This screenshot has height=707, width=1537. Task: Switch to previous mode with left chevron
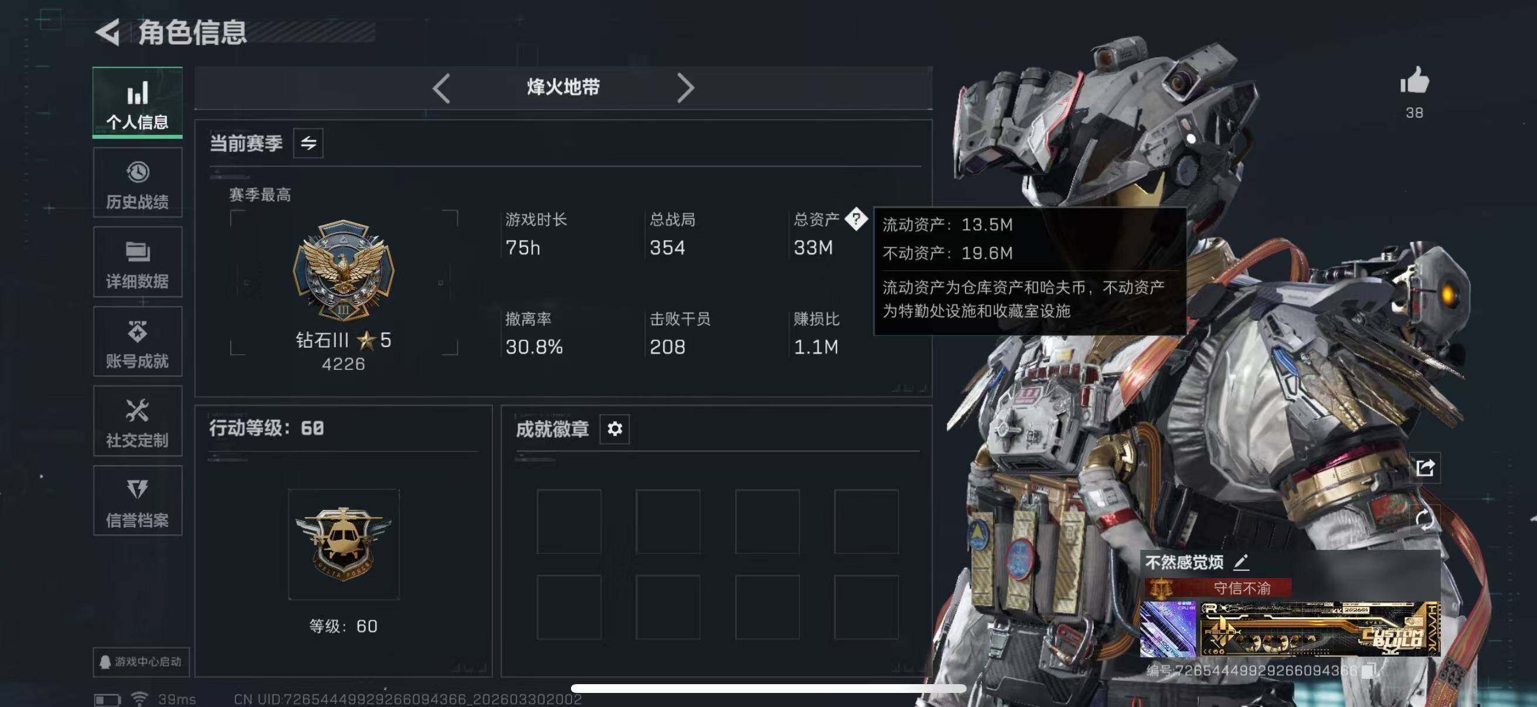441,89
